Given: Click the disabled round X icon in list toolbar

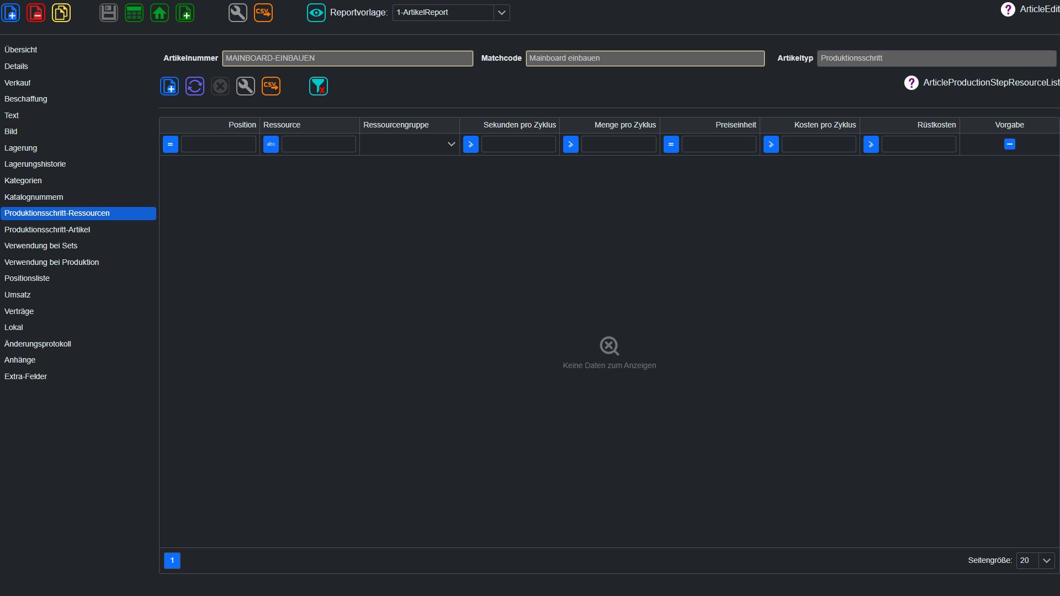Looking at the screenshot, I should 220,86.
